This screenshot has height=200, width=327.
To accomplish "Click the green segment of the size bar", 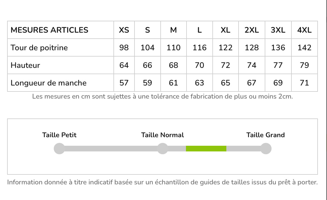I will point(206,149).
